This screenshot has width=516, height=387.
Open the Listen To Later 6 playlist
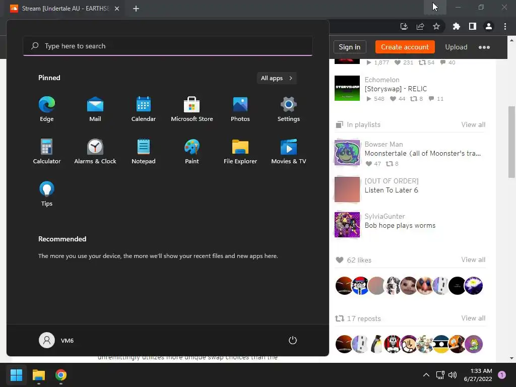click(x=391, y=190)
